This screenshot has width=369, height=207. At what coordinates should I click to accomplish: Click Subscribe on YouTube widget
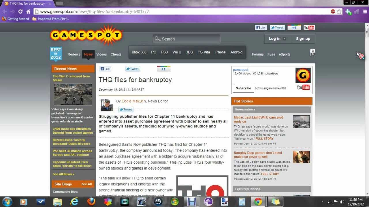coord(243,88)
